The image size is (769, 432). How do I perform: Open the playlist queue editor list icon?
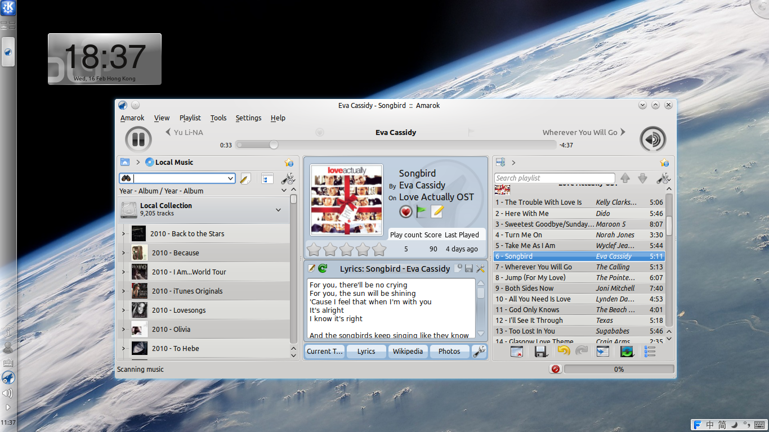(650, 352)
